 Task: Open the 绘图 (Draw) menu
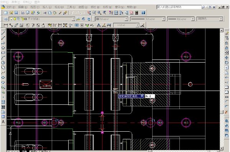coord(83,7)
